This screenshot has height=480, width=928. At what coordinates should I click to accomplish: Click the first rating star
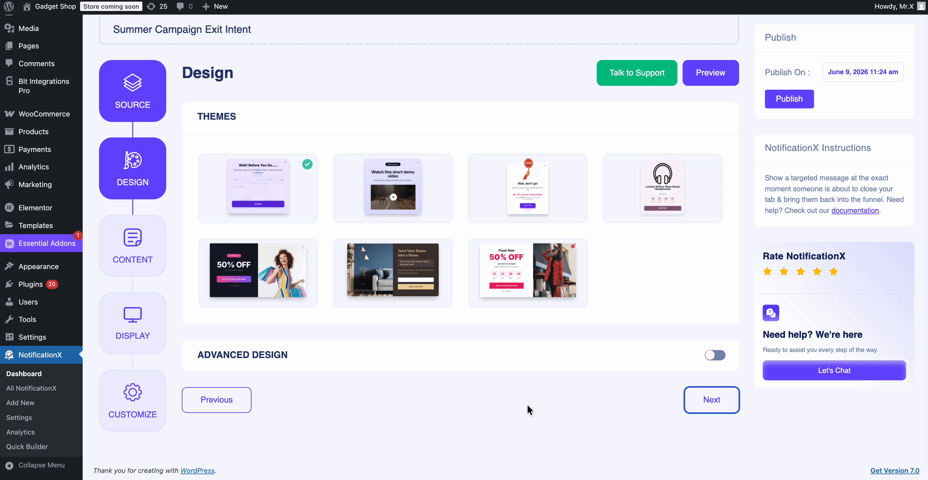pyautogui.click(x=767, y=271)
